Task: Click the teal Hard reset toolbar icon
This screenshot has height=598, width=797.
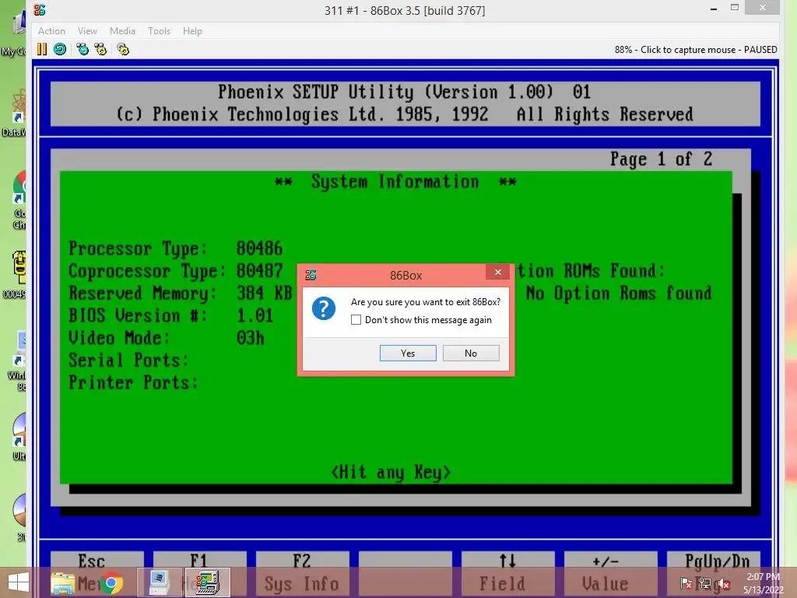Action: (x=60, y=49)
